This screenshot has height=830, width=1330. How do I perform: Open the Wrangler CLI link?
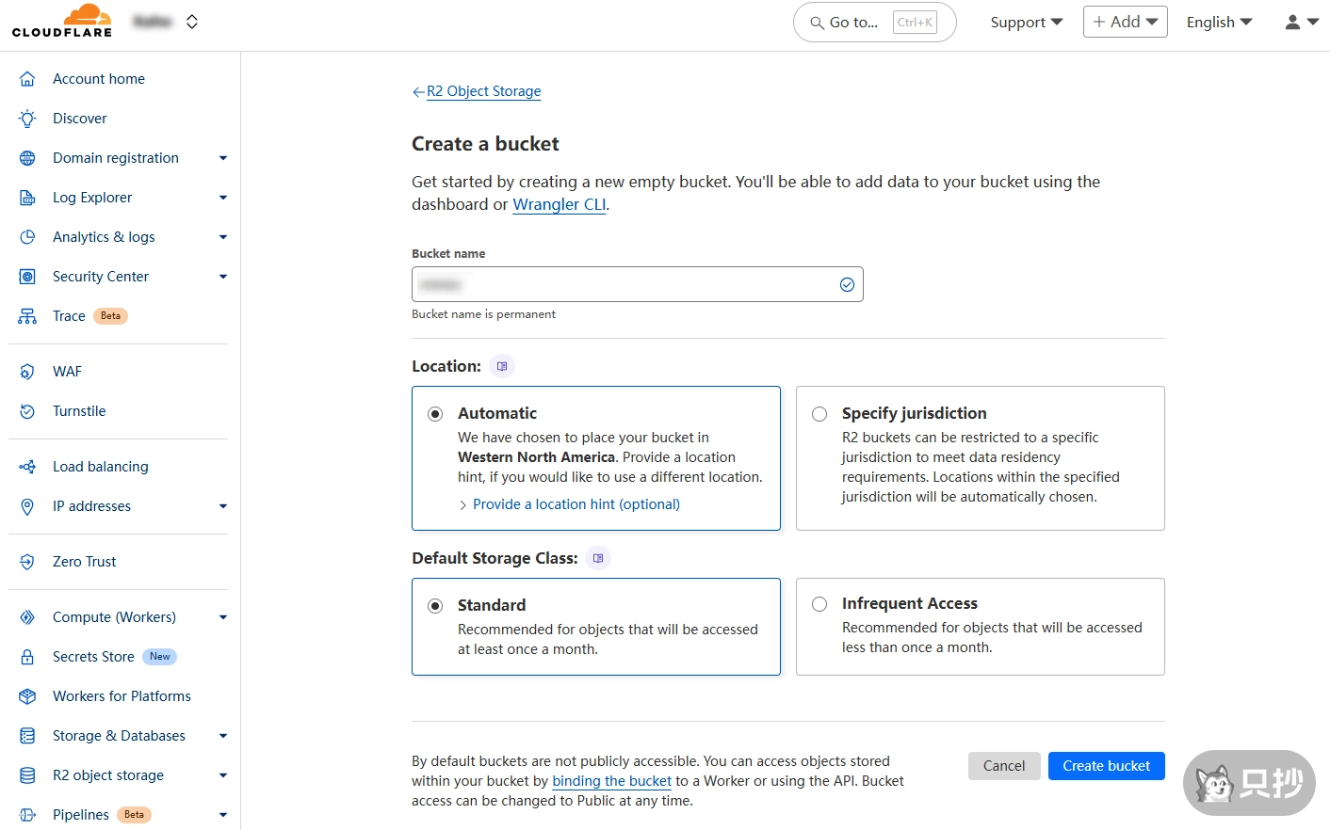point(559,204)
